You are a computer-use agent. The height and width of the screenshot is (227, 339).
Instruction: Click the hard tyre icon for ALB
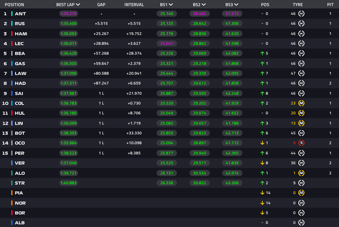pos(301,223)
